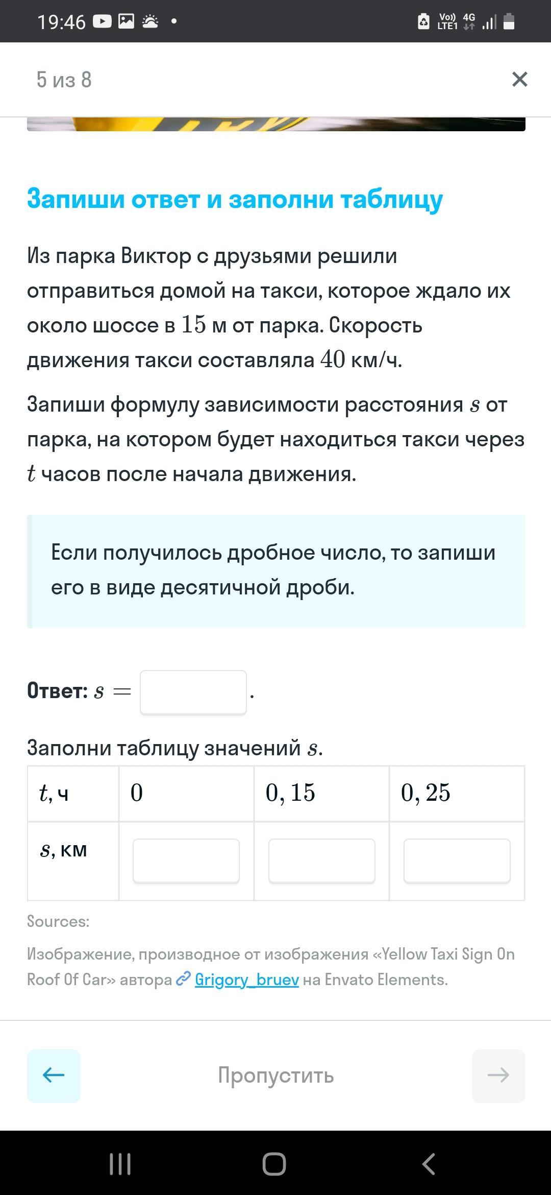
Task: Select the s input under t = 0
Action: pos(186,861)
